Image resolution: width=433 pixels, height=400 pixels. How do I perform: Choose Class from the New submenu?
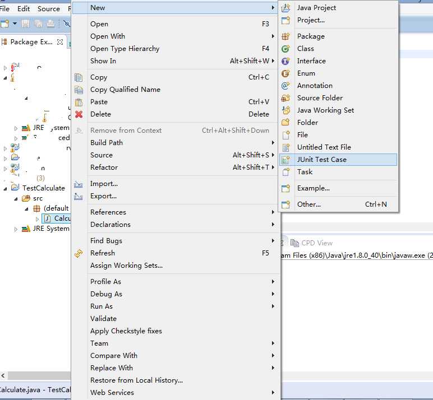pos(338,49)
